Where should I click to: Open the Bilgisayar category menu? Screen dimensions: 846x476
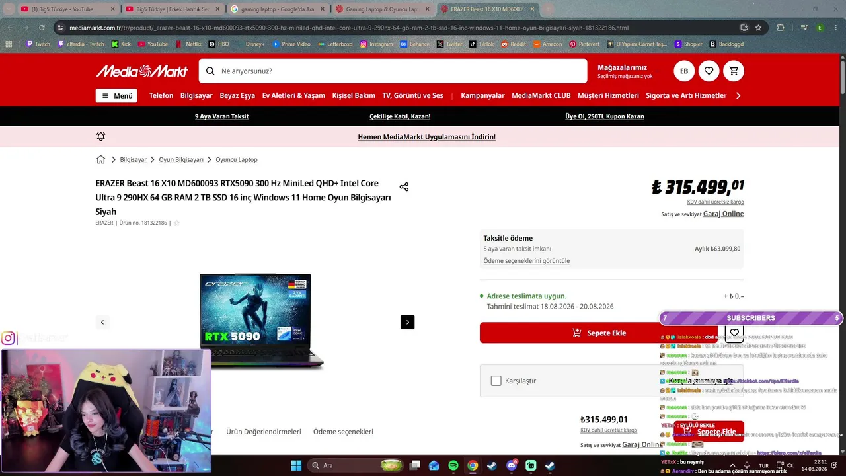pyautogui.click(x=196, y=96)
